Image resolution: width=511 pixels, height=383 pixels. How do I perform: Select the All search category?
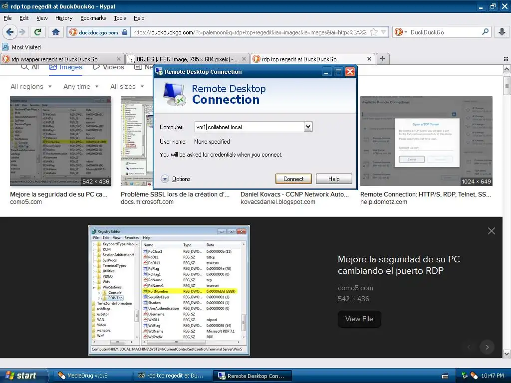tap(29, 67)
